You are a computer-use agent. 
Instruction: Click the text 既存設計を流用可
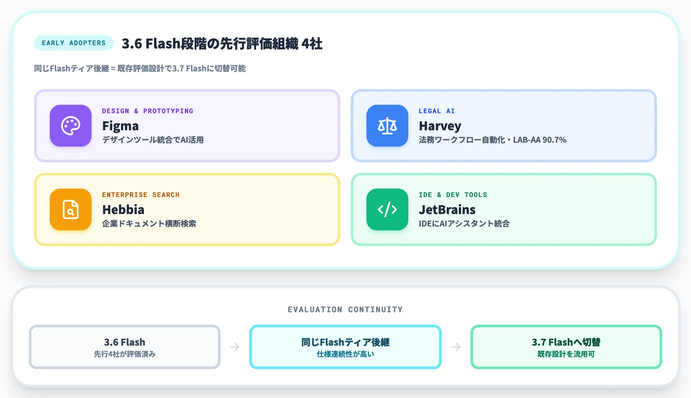(x=566, y=354)
